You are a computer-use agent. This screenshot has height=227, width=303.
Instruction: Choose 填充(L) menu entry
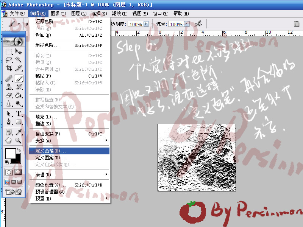click(x=69, y=117)
